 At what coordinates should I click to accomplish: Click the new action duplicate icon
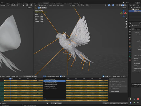63,76
